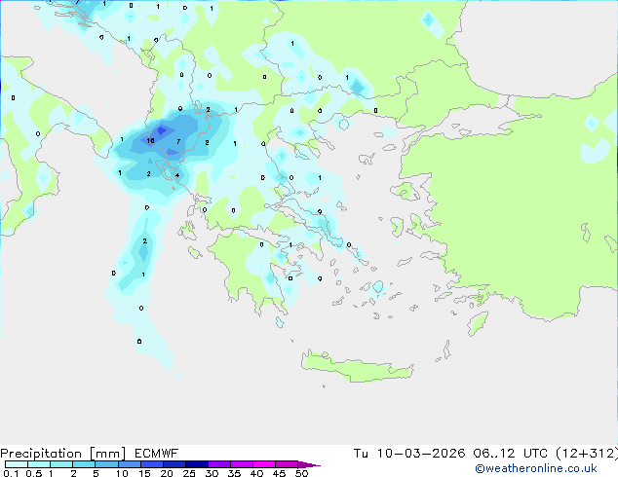The height and width of the screenshot is (477, 618).
Task: Click the '0.5' legend scale label
Action: point(33,473)
